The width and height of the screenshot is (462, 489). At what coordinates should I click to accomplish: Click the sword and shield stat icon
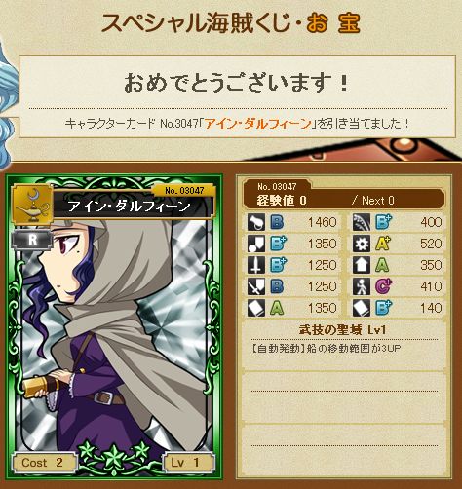tap(256, 286)
